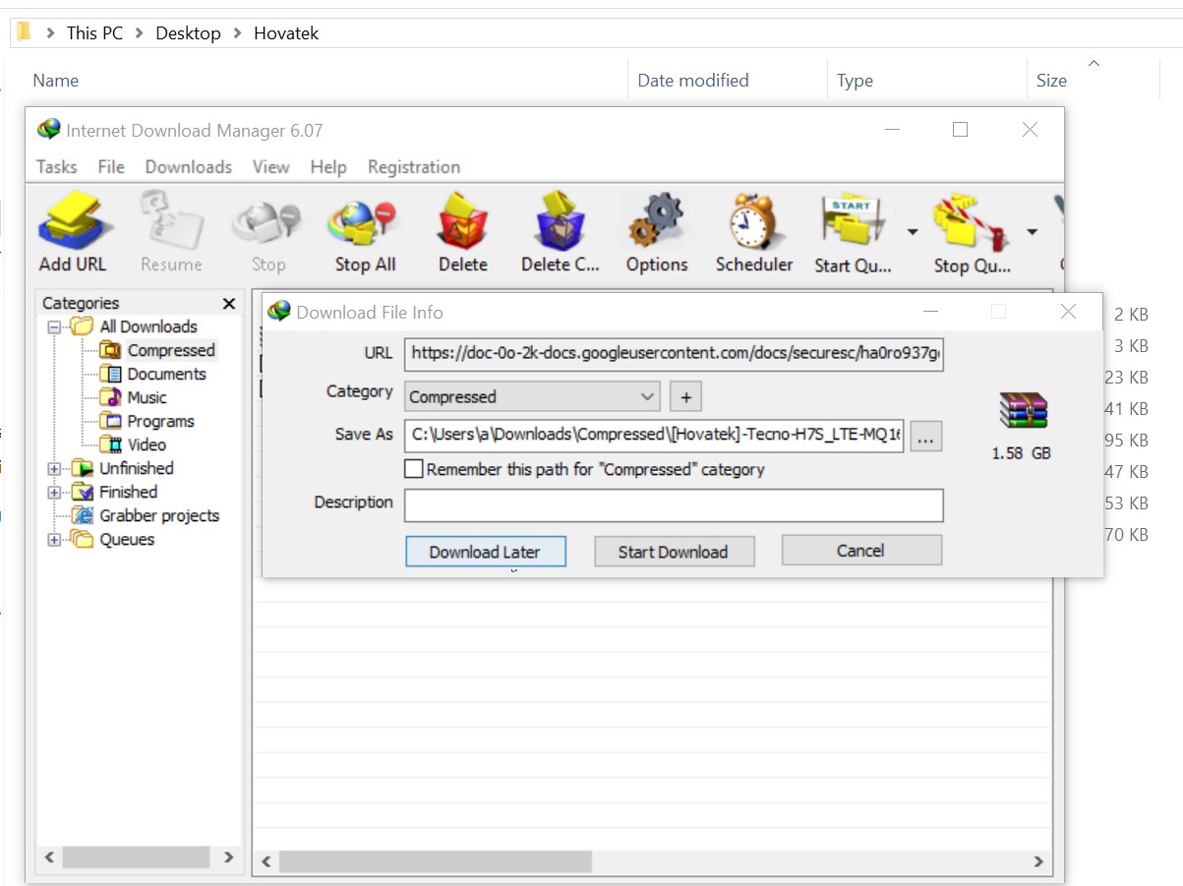
Task: Click the WinRAR archive file type icon
Action: pos(1023,410)
